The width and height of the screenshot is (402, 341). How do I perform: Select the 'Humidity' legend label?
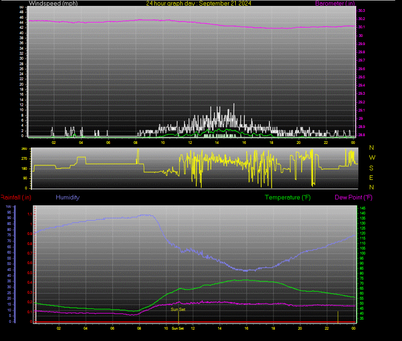click(68, 197)
